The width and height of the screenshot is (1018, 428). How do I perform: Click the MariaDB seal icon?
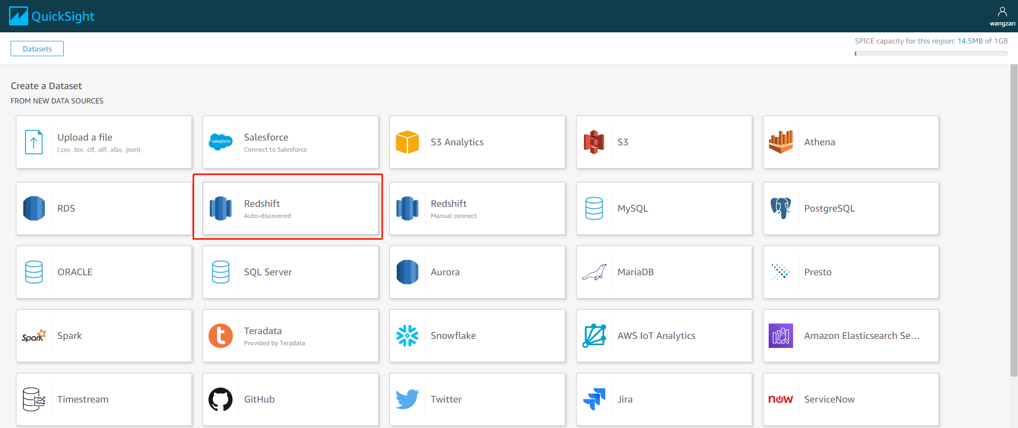(594, 273)
